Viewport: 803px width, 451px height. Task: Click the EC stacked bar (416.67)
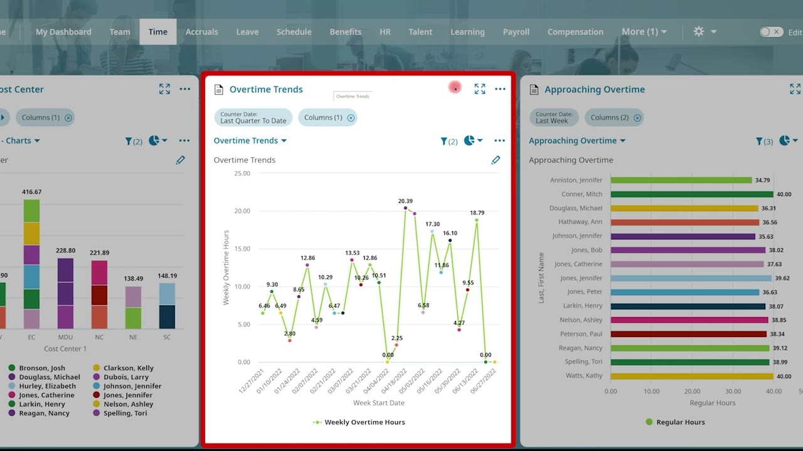click(31, 264)
